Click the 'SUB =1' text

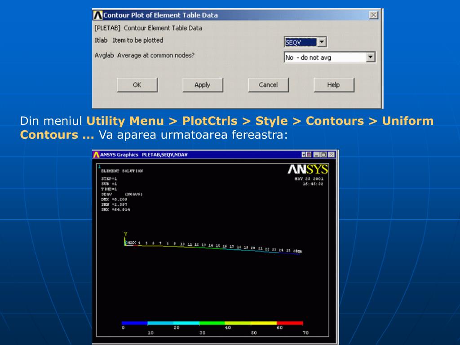click(x=109, y=184)
